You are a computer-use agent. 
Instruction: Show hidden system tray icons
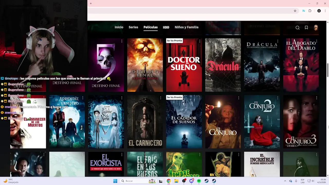click(x=285, y=181)
